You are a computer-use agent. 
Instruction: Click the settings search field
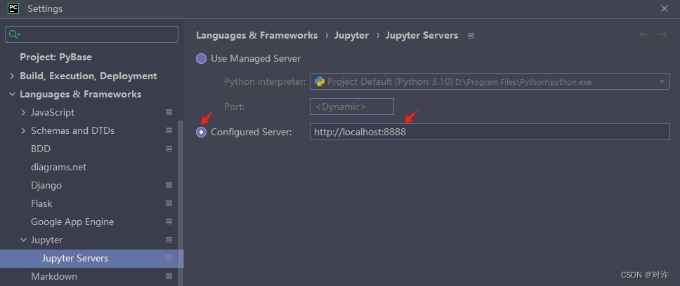click(91, 34)
